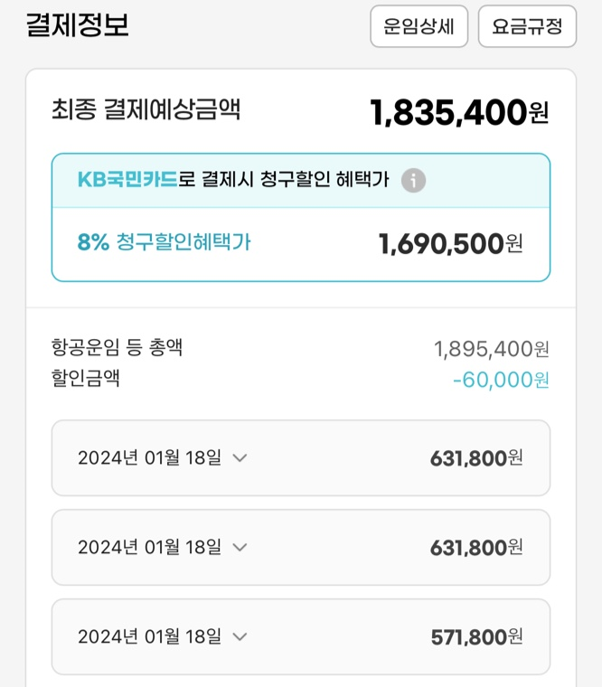Click the 최종 결제예상금액 label
The width and height of the screenshot is (602, 687).
(x=146, y=110)
